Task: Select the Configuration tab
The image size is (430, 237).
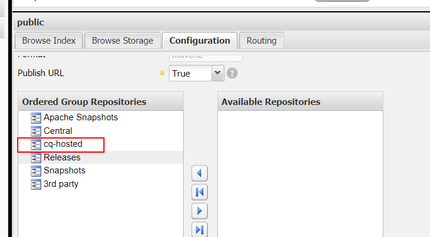Action: pos(200,41)
